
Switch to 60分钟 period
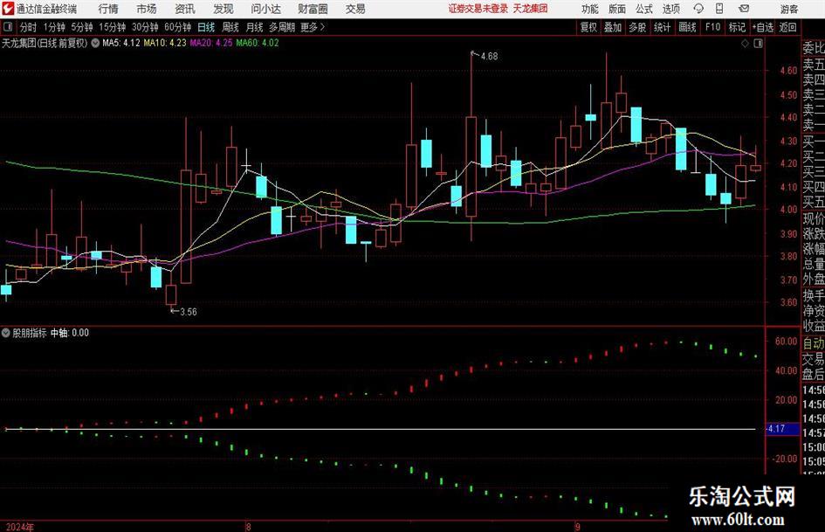click(x=178, y=27)
